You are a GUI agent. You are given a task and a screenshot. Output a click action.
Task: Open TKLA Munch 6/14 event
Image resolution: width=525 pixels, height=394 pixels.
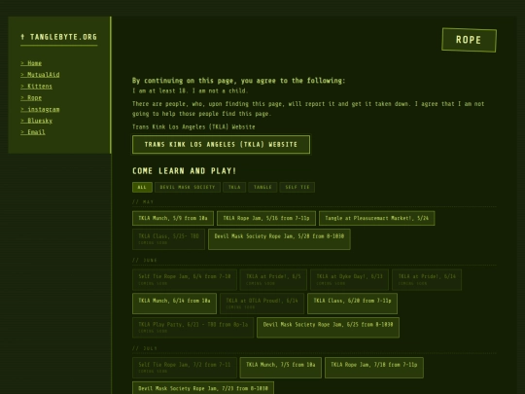(x=174, y=304)
